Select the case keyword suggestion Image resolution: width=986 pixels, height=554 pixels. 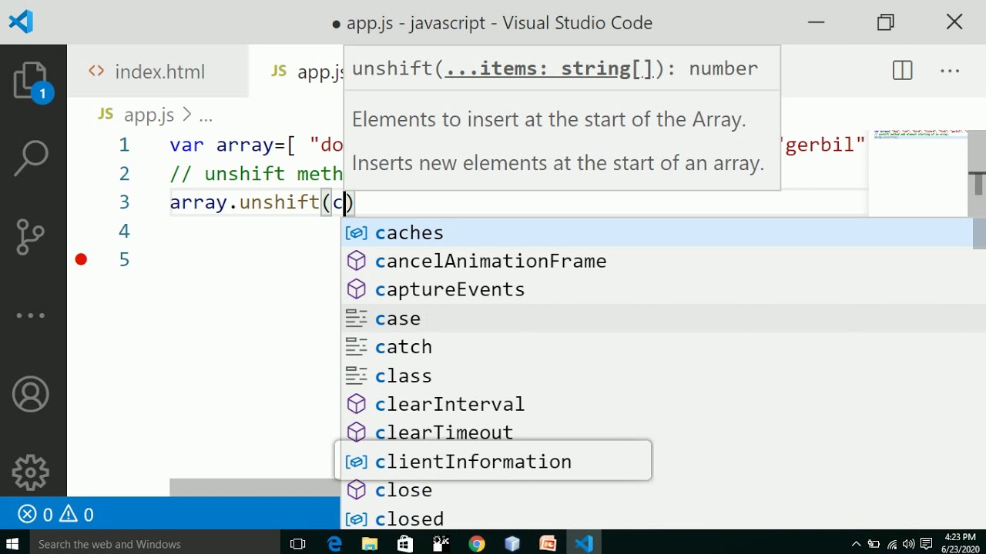(656, 319)
